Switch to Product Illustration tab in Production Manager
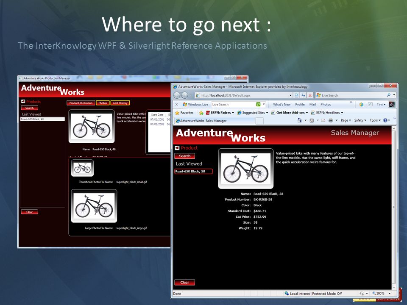 click(x=81, y=103)
